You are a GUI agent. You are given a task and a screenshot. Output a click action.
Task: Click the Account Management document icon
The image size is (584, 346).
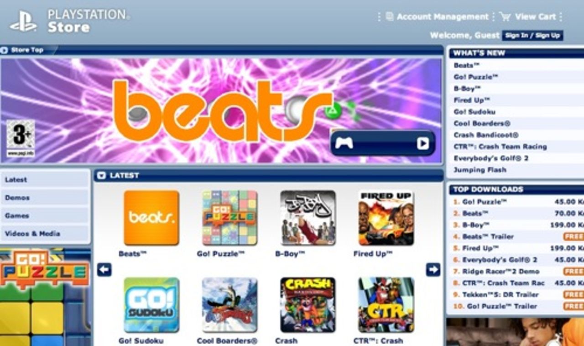(389, 16)
